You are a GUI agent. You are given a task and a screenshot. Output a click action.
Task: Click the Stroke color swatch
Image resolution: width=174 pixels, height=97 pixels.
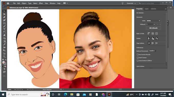[5, 64]
